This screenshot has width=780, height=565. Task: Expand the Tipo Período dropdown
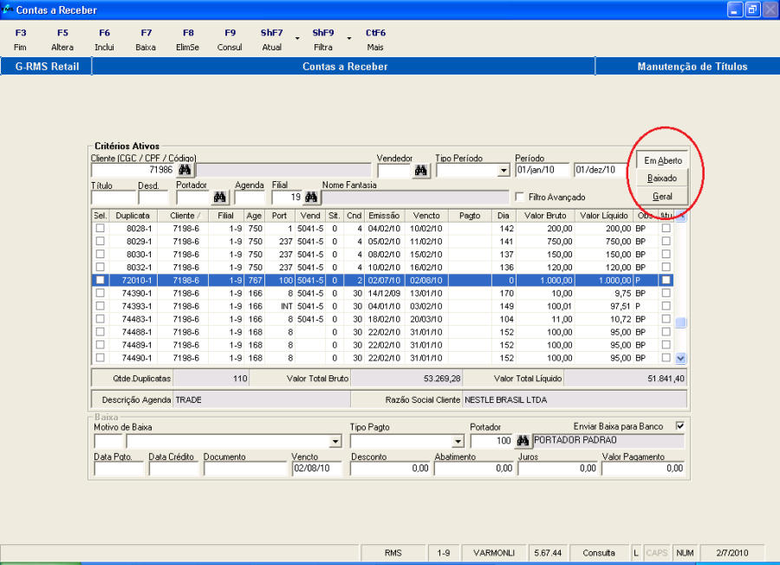tap(504, 171)
